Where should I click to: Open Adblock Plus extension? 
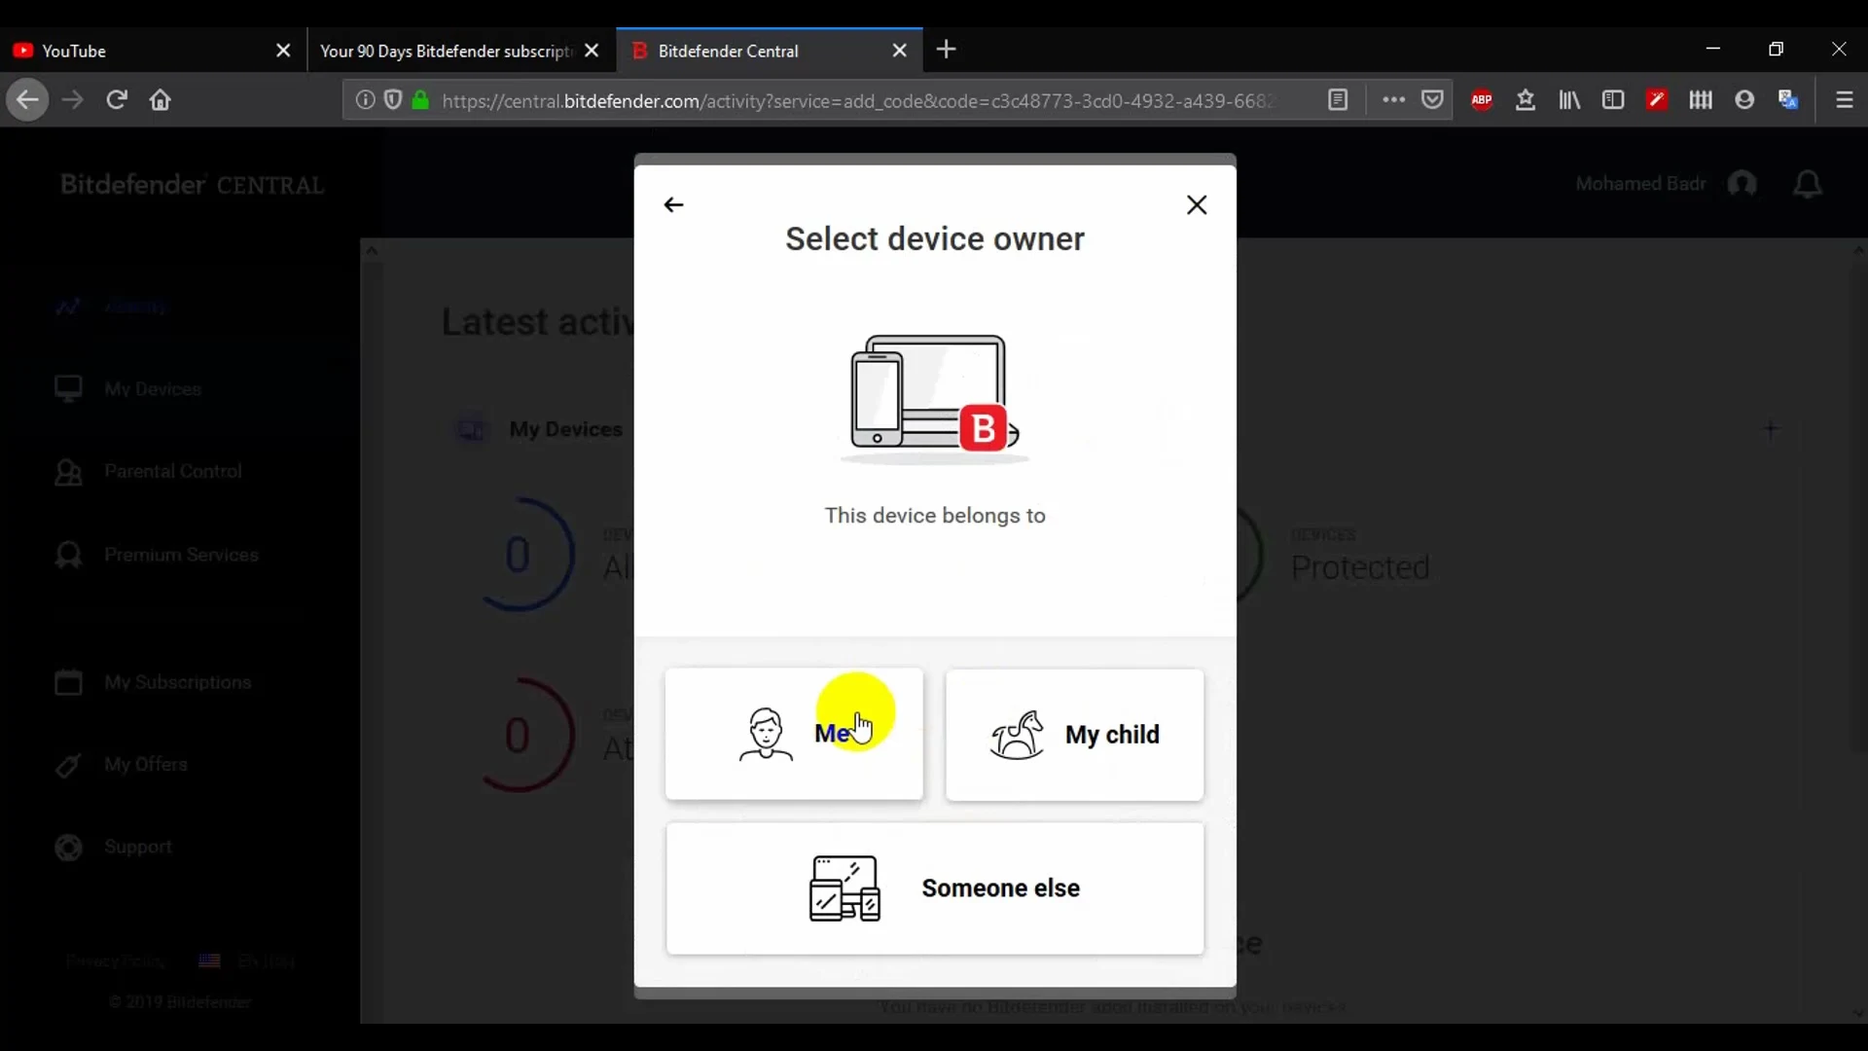pyautogui.click(x=1482, y=100)
